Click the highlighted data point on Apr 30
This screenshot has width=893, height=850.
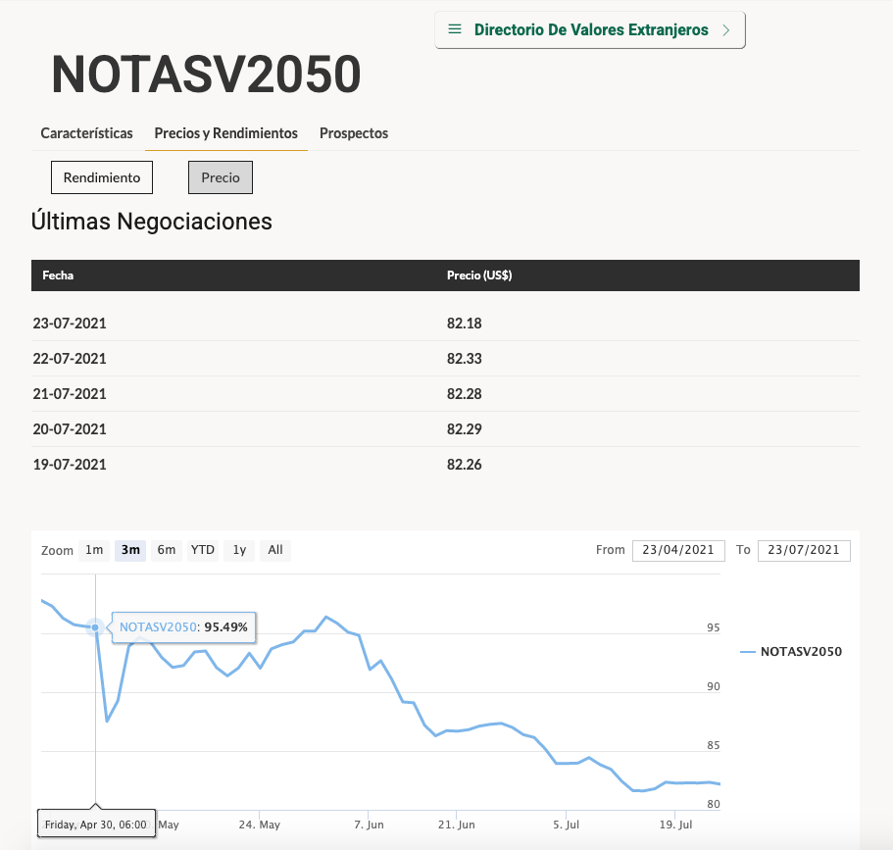(95, 626)
